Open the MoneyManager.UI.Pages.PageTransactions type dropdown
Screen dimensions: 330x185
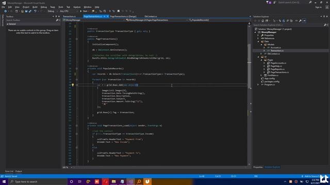tap(157, 20)
